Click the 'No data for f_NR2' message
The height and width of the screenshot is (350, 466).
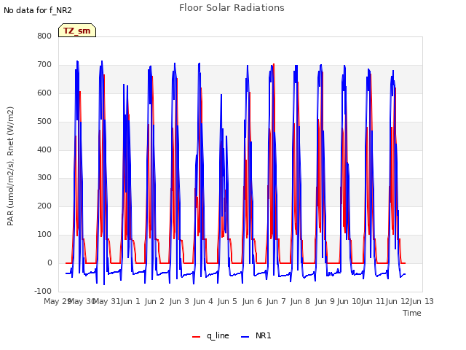[x=38, y=10]
